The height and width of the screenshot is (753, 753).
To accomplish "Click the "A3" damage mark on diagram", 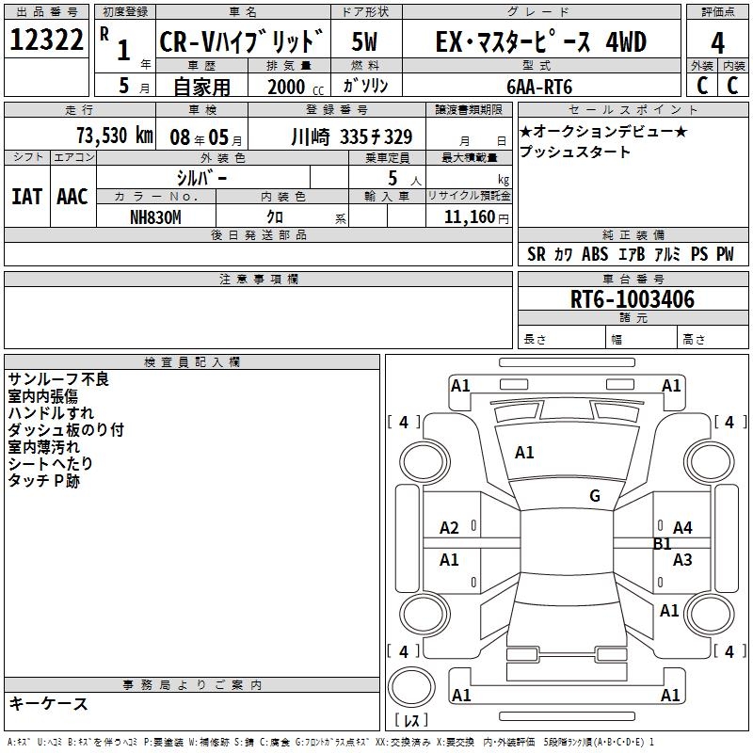I will 682,559.
